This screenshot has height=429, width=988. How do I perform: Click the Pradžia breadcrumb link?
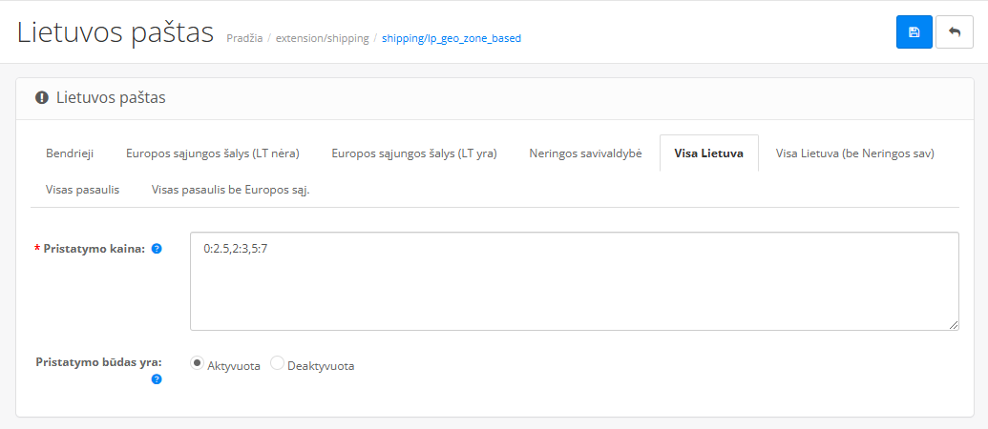244,39
